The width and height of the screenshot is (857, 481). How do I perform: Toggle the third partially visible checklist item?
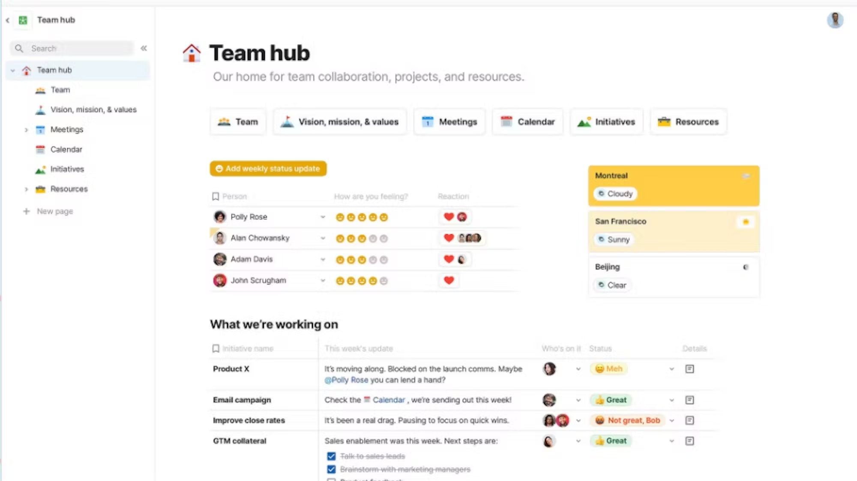[x=331, y=479]
